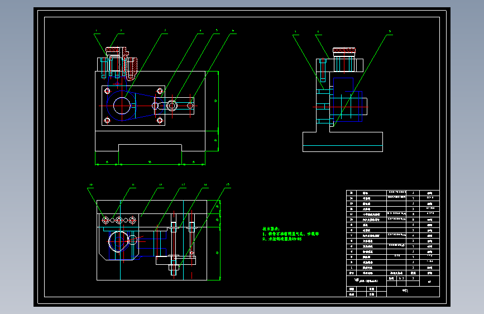Click balloon number 9 in side view
Image resolution: width=484 pixels, height=314 pixels.
[x=390, y=31]
